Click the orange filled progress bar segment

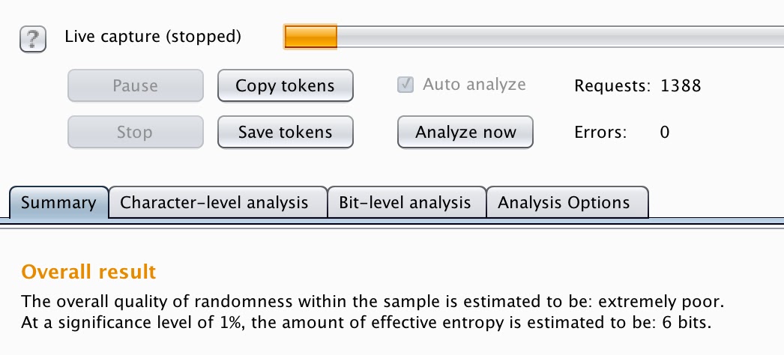coord(310,36)
